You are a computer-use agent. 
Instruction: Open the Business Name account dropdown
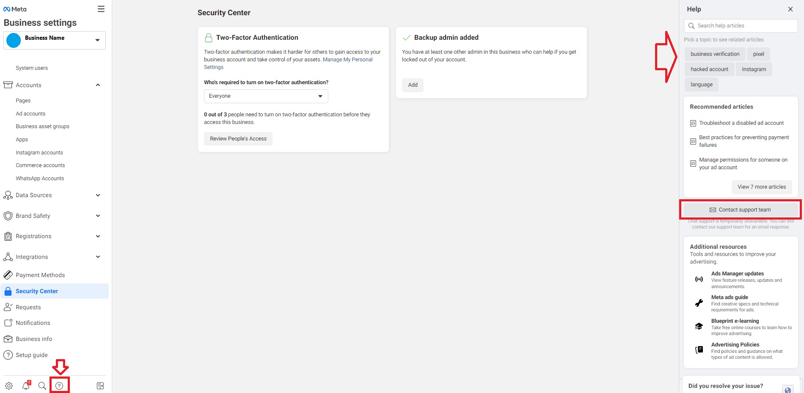pos(55,40)
